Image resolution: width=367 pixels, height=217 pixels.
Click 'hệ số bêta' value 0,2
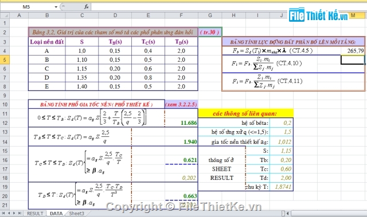tap(282, 123)
